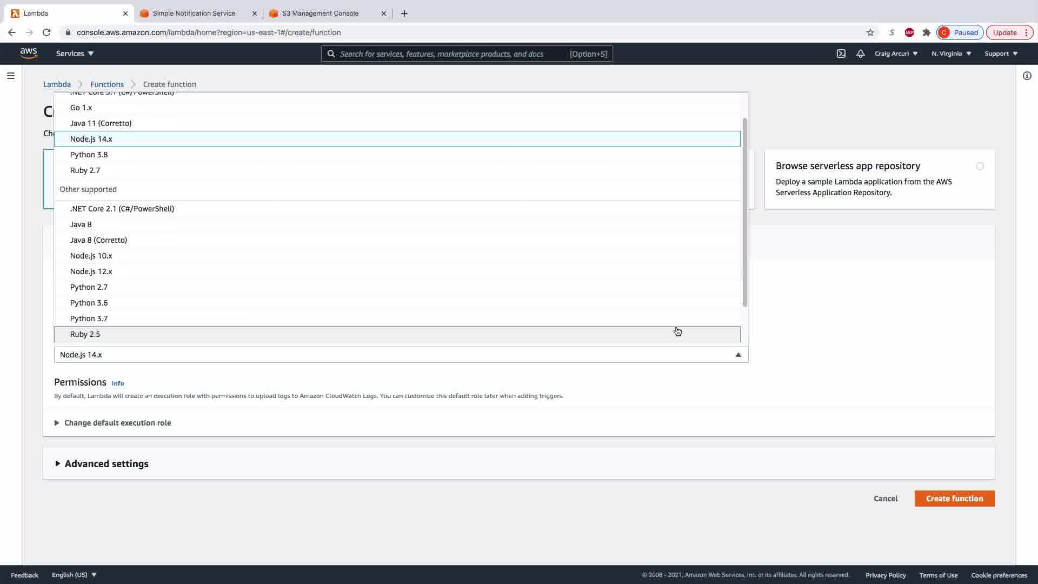
Task: Click the runtime list scrollbar
Action: coord(744,212)
